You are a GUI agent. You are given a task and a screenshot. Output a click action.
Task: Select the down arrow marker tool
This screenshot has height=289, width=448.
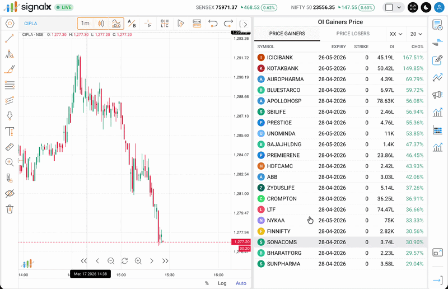(x=10, y=116)
